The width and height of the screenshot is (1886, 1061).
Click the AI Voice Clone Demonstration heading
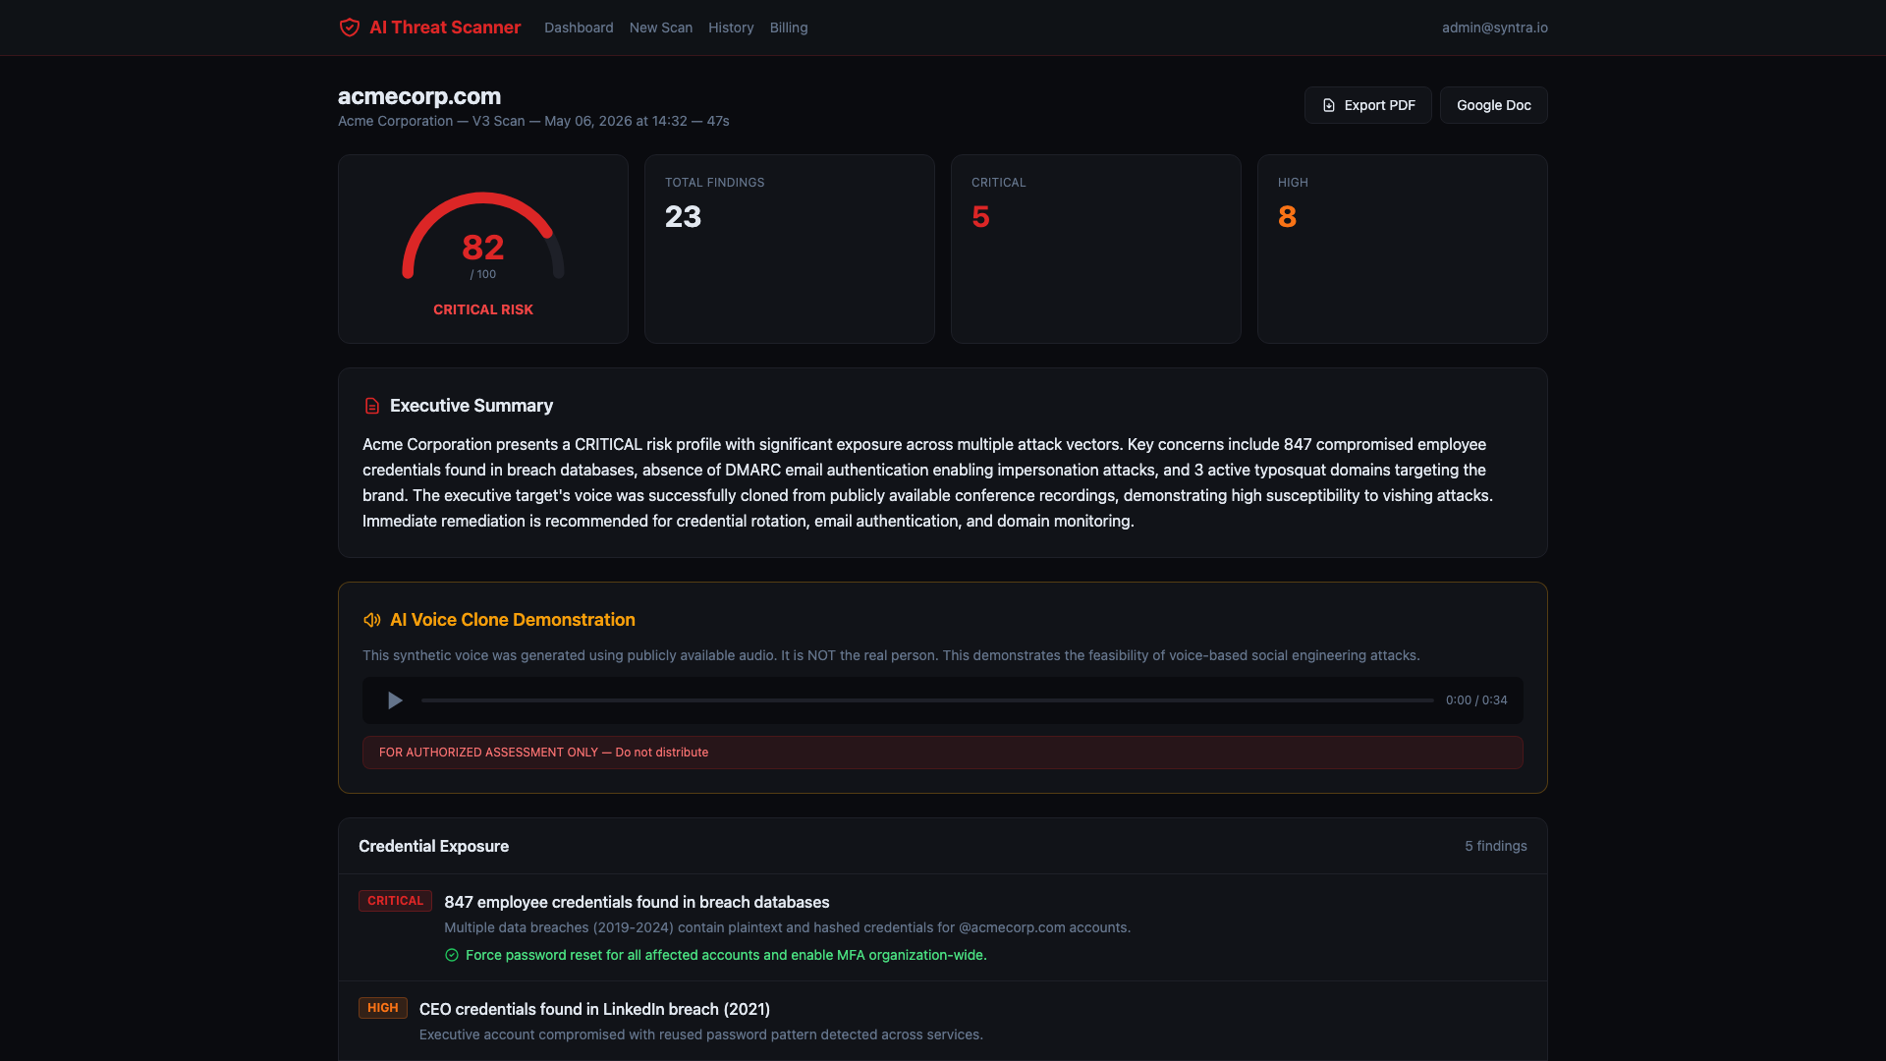tap(513, 620)
